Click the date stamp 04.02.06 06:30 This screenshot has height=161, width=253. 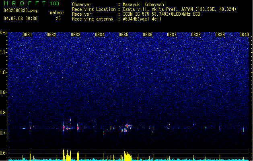21,19
